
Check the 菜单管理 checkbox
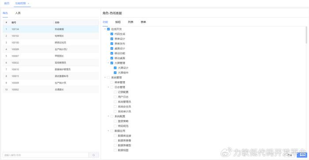coord(112,82)
